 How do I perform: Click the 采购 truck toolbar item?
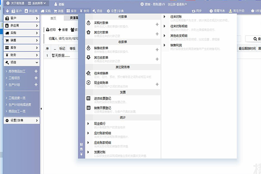(x=46, y=11)
